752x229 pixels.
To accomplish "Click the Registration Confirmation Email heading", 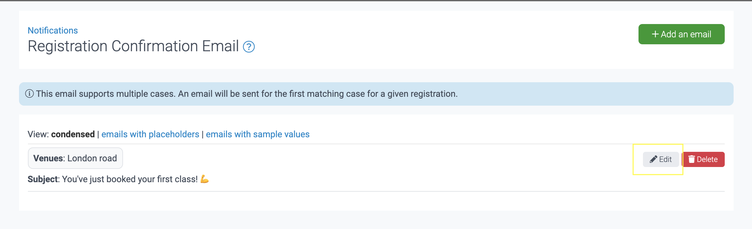I will (133, 46).
